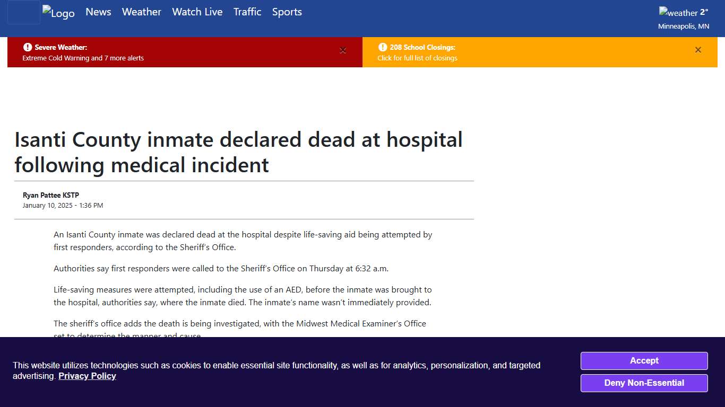Viewport: 725px width, 407px height.
Task: Click the School Closings alert exclamation icon
Action: pos(383,47)
